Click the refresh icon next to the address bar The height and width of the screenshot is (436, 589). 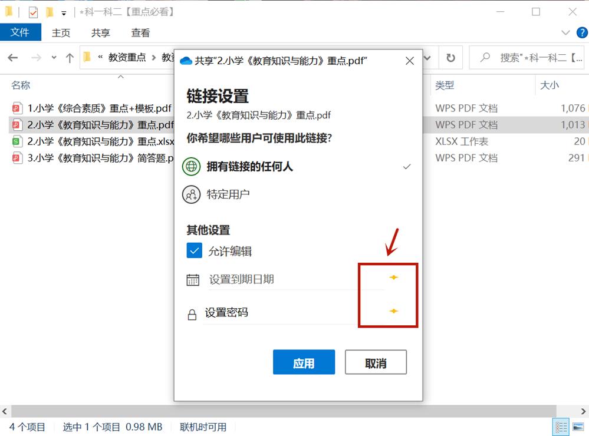click(x=450, y=58)
